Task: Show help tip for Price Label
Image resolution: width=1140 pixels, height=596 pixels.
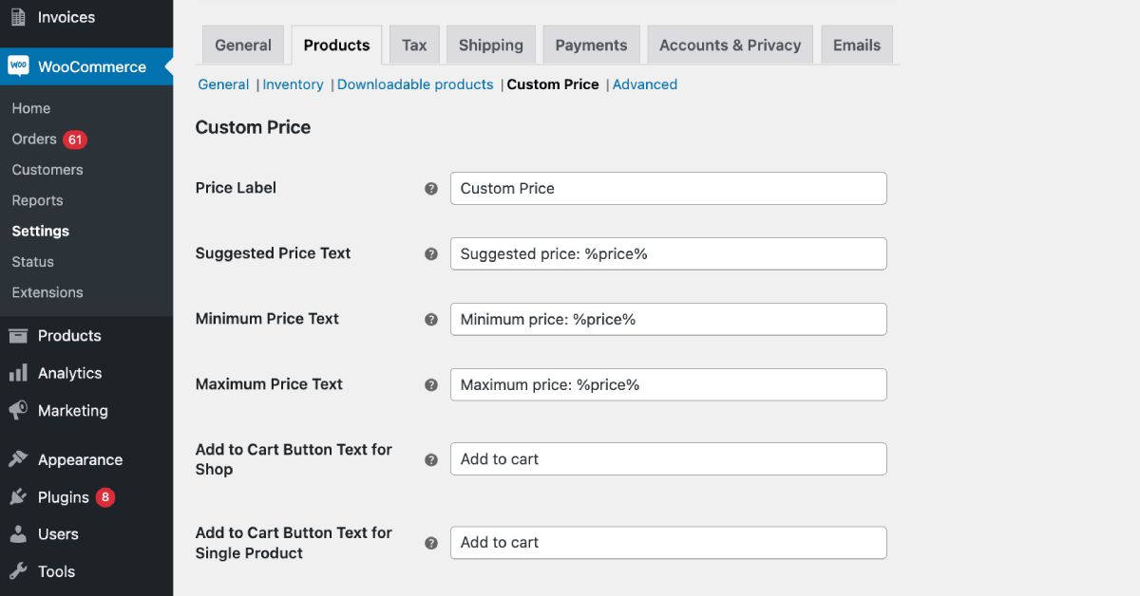Action: pyautogui.click(x=430, y=189)
